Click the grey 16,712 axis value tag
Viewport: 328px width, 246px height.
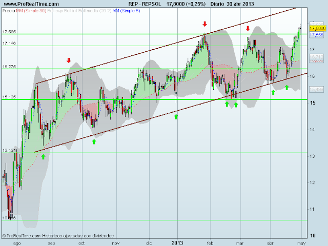pyautogui.click(x=317, y=57)
